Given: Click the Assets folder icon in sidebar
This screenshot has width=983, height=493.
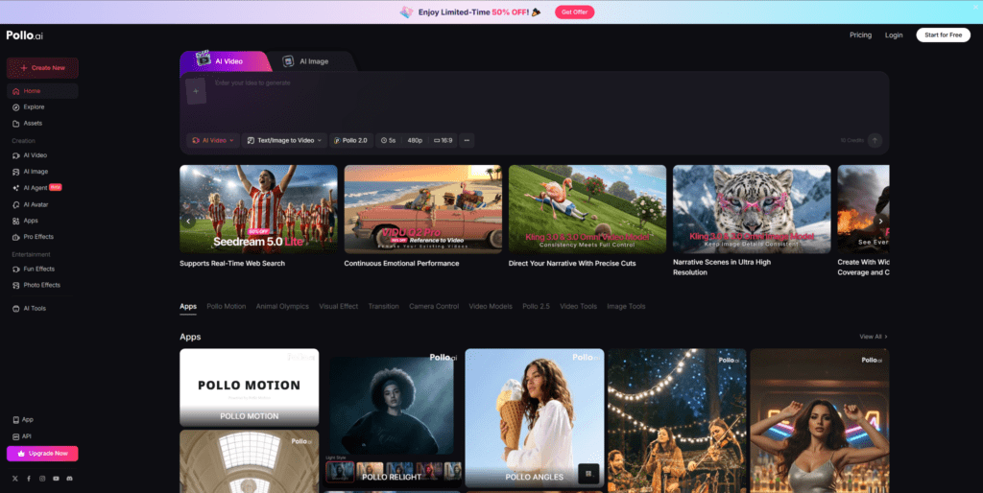Looking at the screenshot, I should point(15,123).
